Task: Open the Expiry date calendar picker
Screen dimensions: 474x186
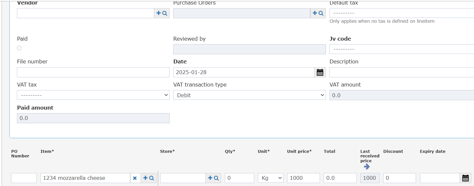Action: 466,178
